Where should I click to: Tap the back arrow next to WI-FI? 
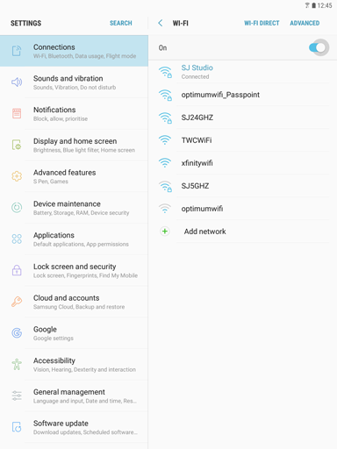pyautogui.click(x=161, y=23)
